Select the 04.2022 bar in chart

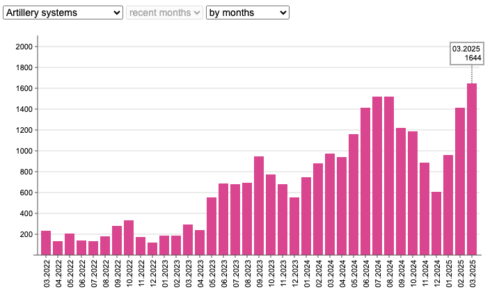(58, 248)
